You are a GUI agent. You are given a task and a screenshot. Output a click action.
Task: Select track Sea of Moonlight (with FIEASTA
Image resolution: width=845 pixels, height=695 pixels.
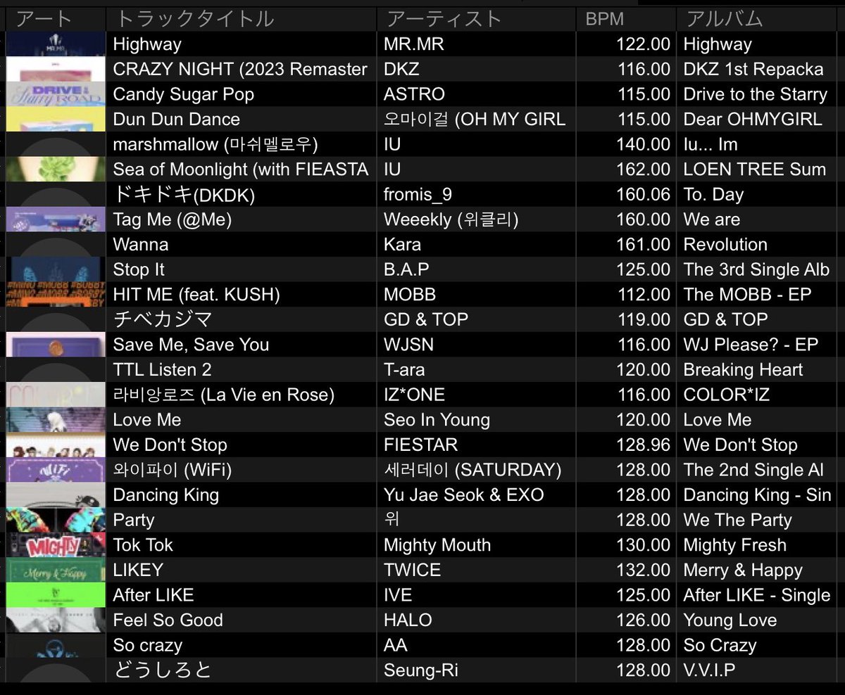(241, 170)
